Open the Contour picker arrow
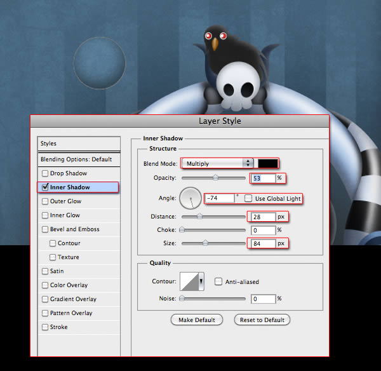 pos(201,281)
